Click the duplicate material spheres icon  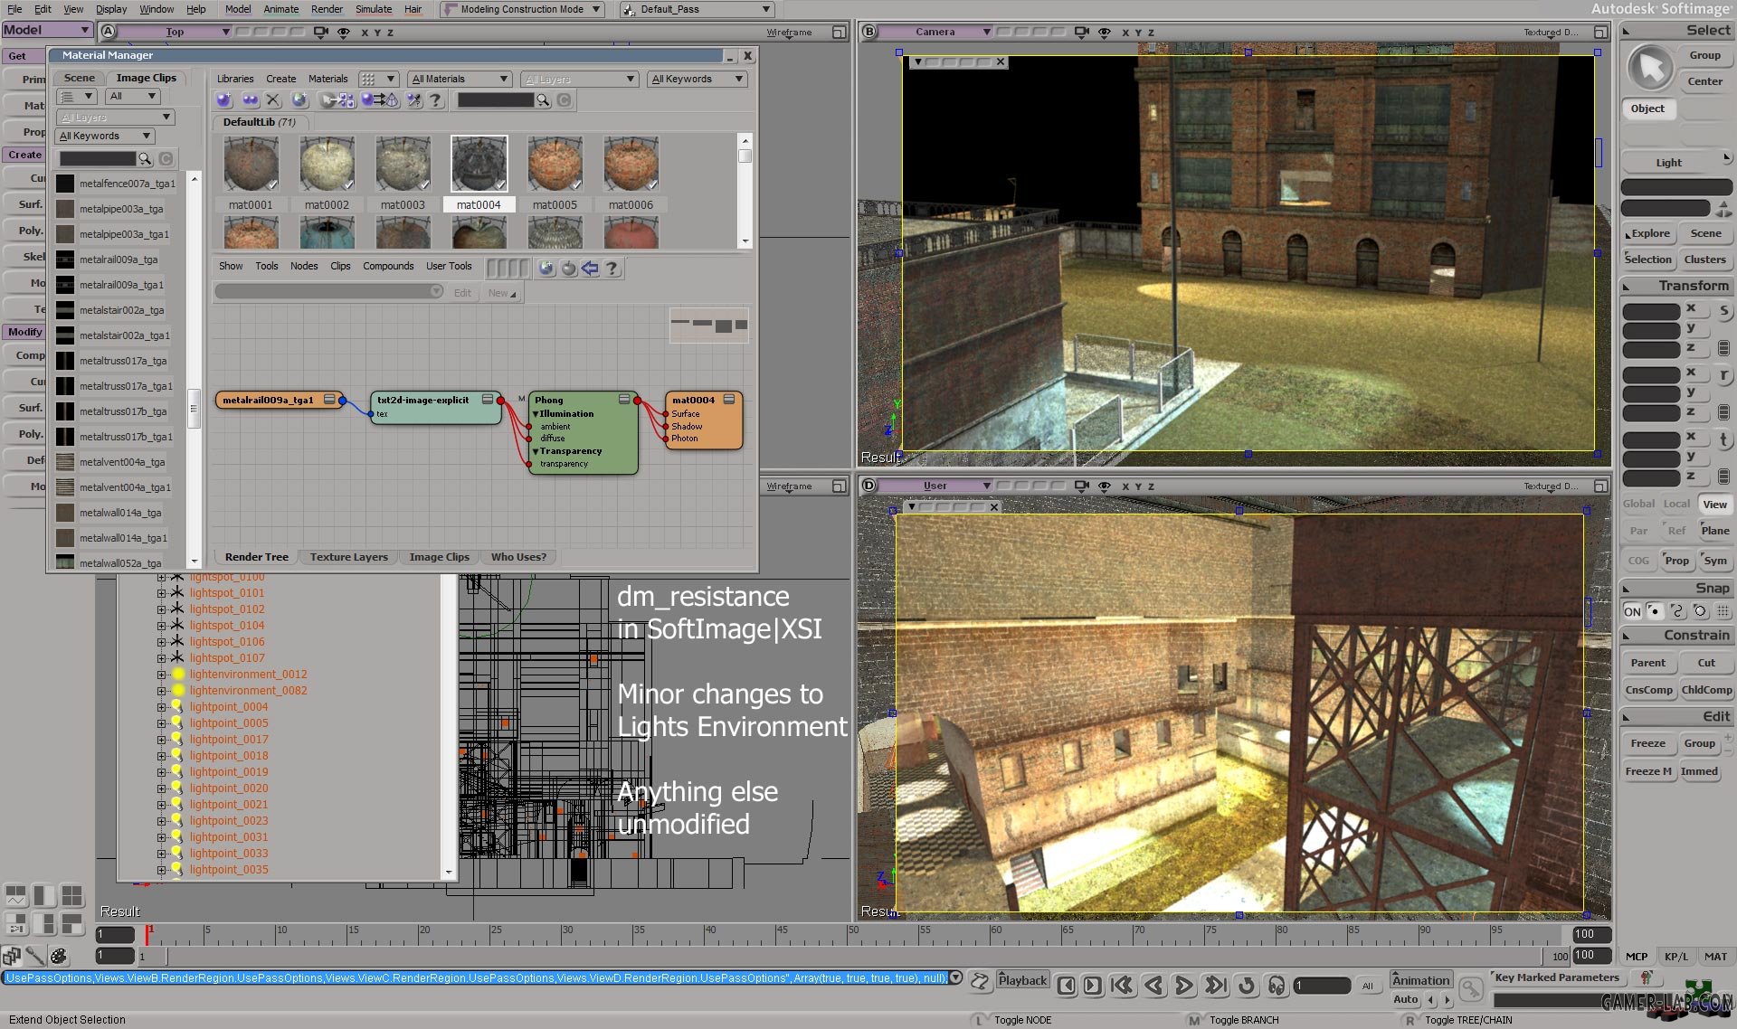pos(250,100)
